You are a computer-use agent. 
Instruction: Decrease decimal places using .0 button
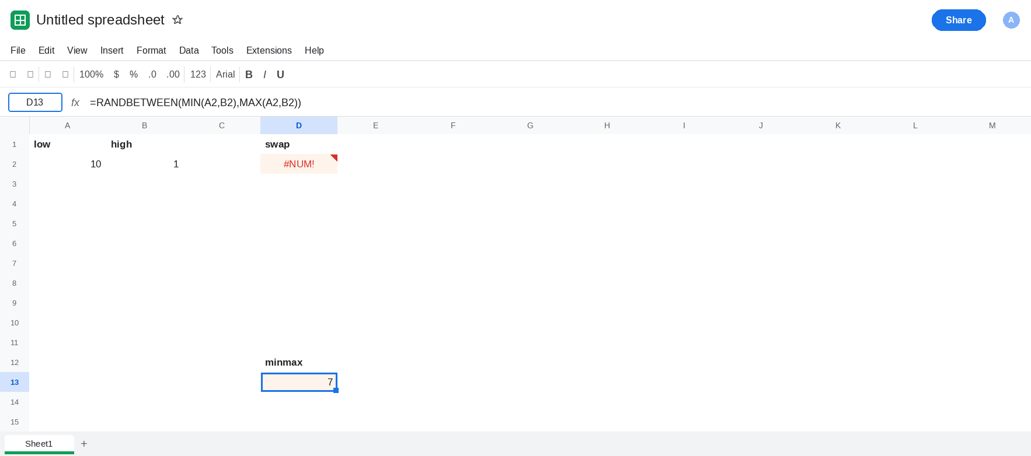coord(152,75)
